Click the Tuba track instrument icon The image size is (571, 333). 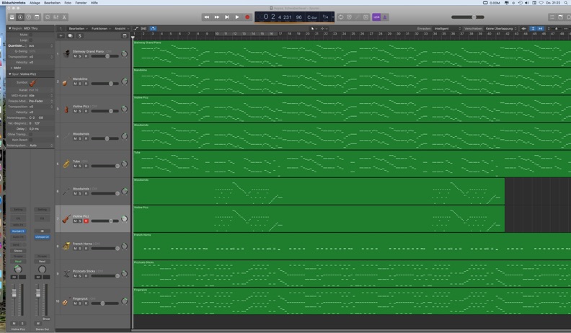coord(66,164)
